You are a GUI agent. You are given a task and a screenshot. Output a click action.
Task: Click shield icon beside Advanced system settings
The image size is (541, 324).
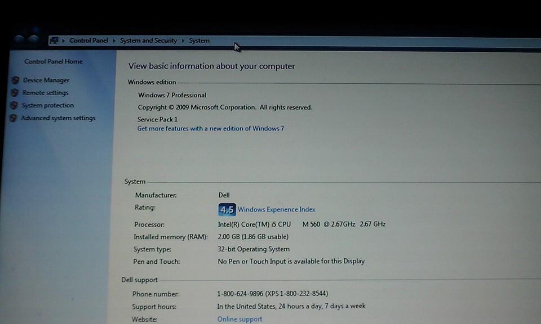click(x=14, y=118)
